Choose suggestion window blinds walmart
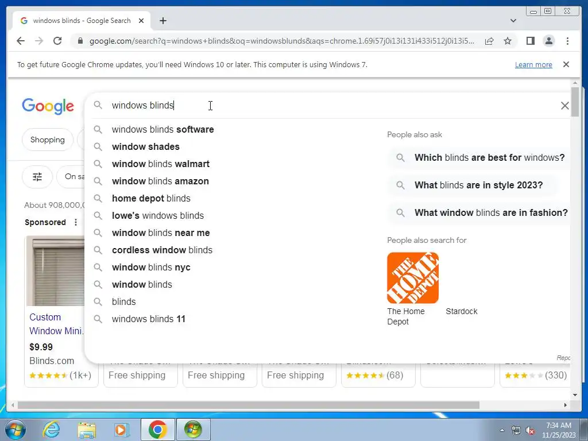 [161, 164]
